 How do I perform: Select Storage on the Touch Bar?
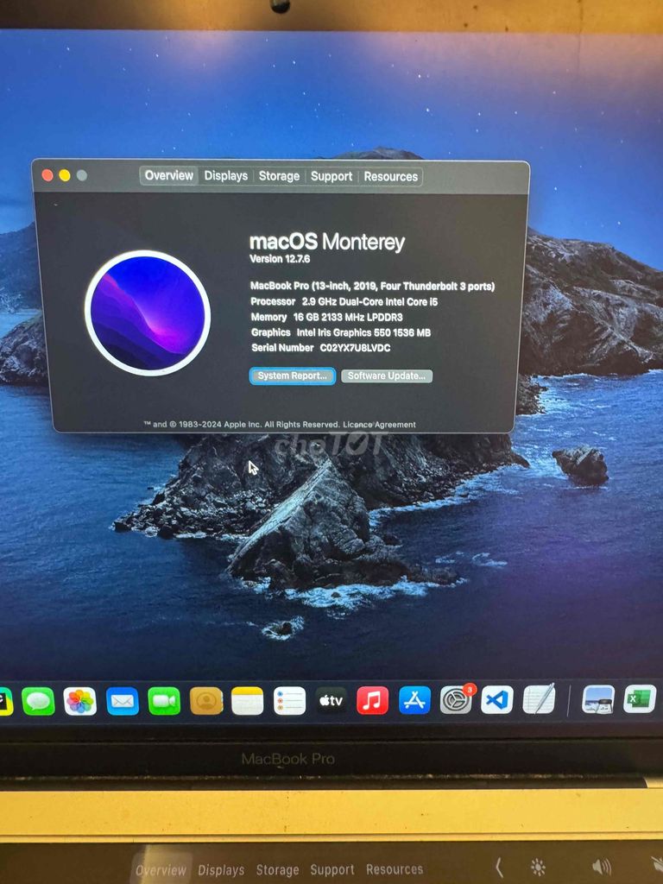pyautogui.click(x=277, y=870)
